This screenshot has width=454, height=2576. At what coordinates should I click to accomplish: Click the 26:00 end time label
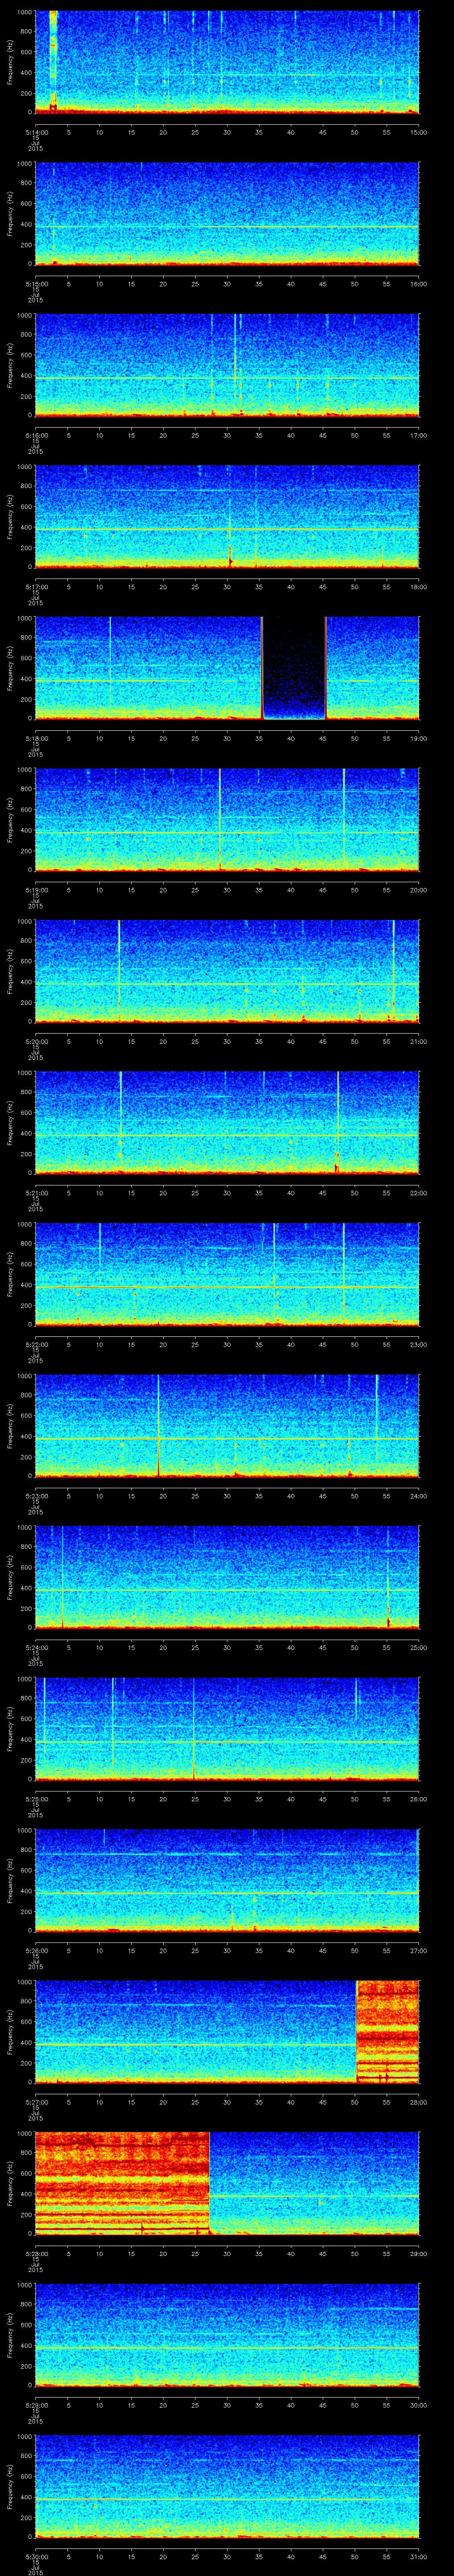pyautogui.click(x=418, y=1799)
